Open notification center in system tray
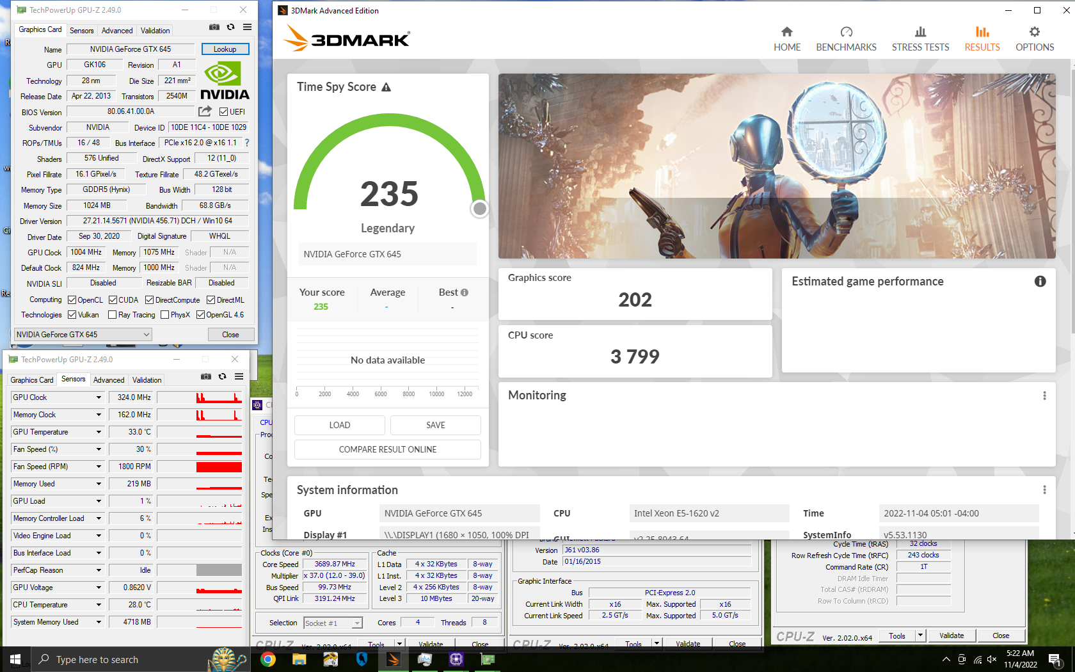This screenshot has height=672, width=1075. click(x=1055, y=659)
